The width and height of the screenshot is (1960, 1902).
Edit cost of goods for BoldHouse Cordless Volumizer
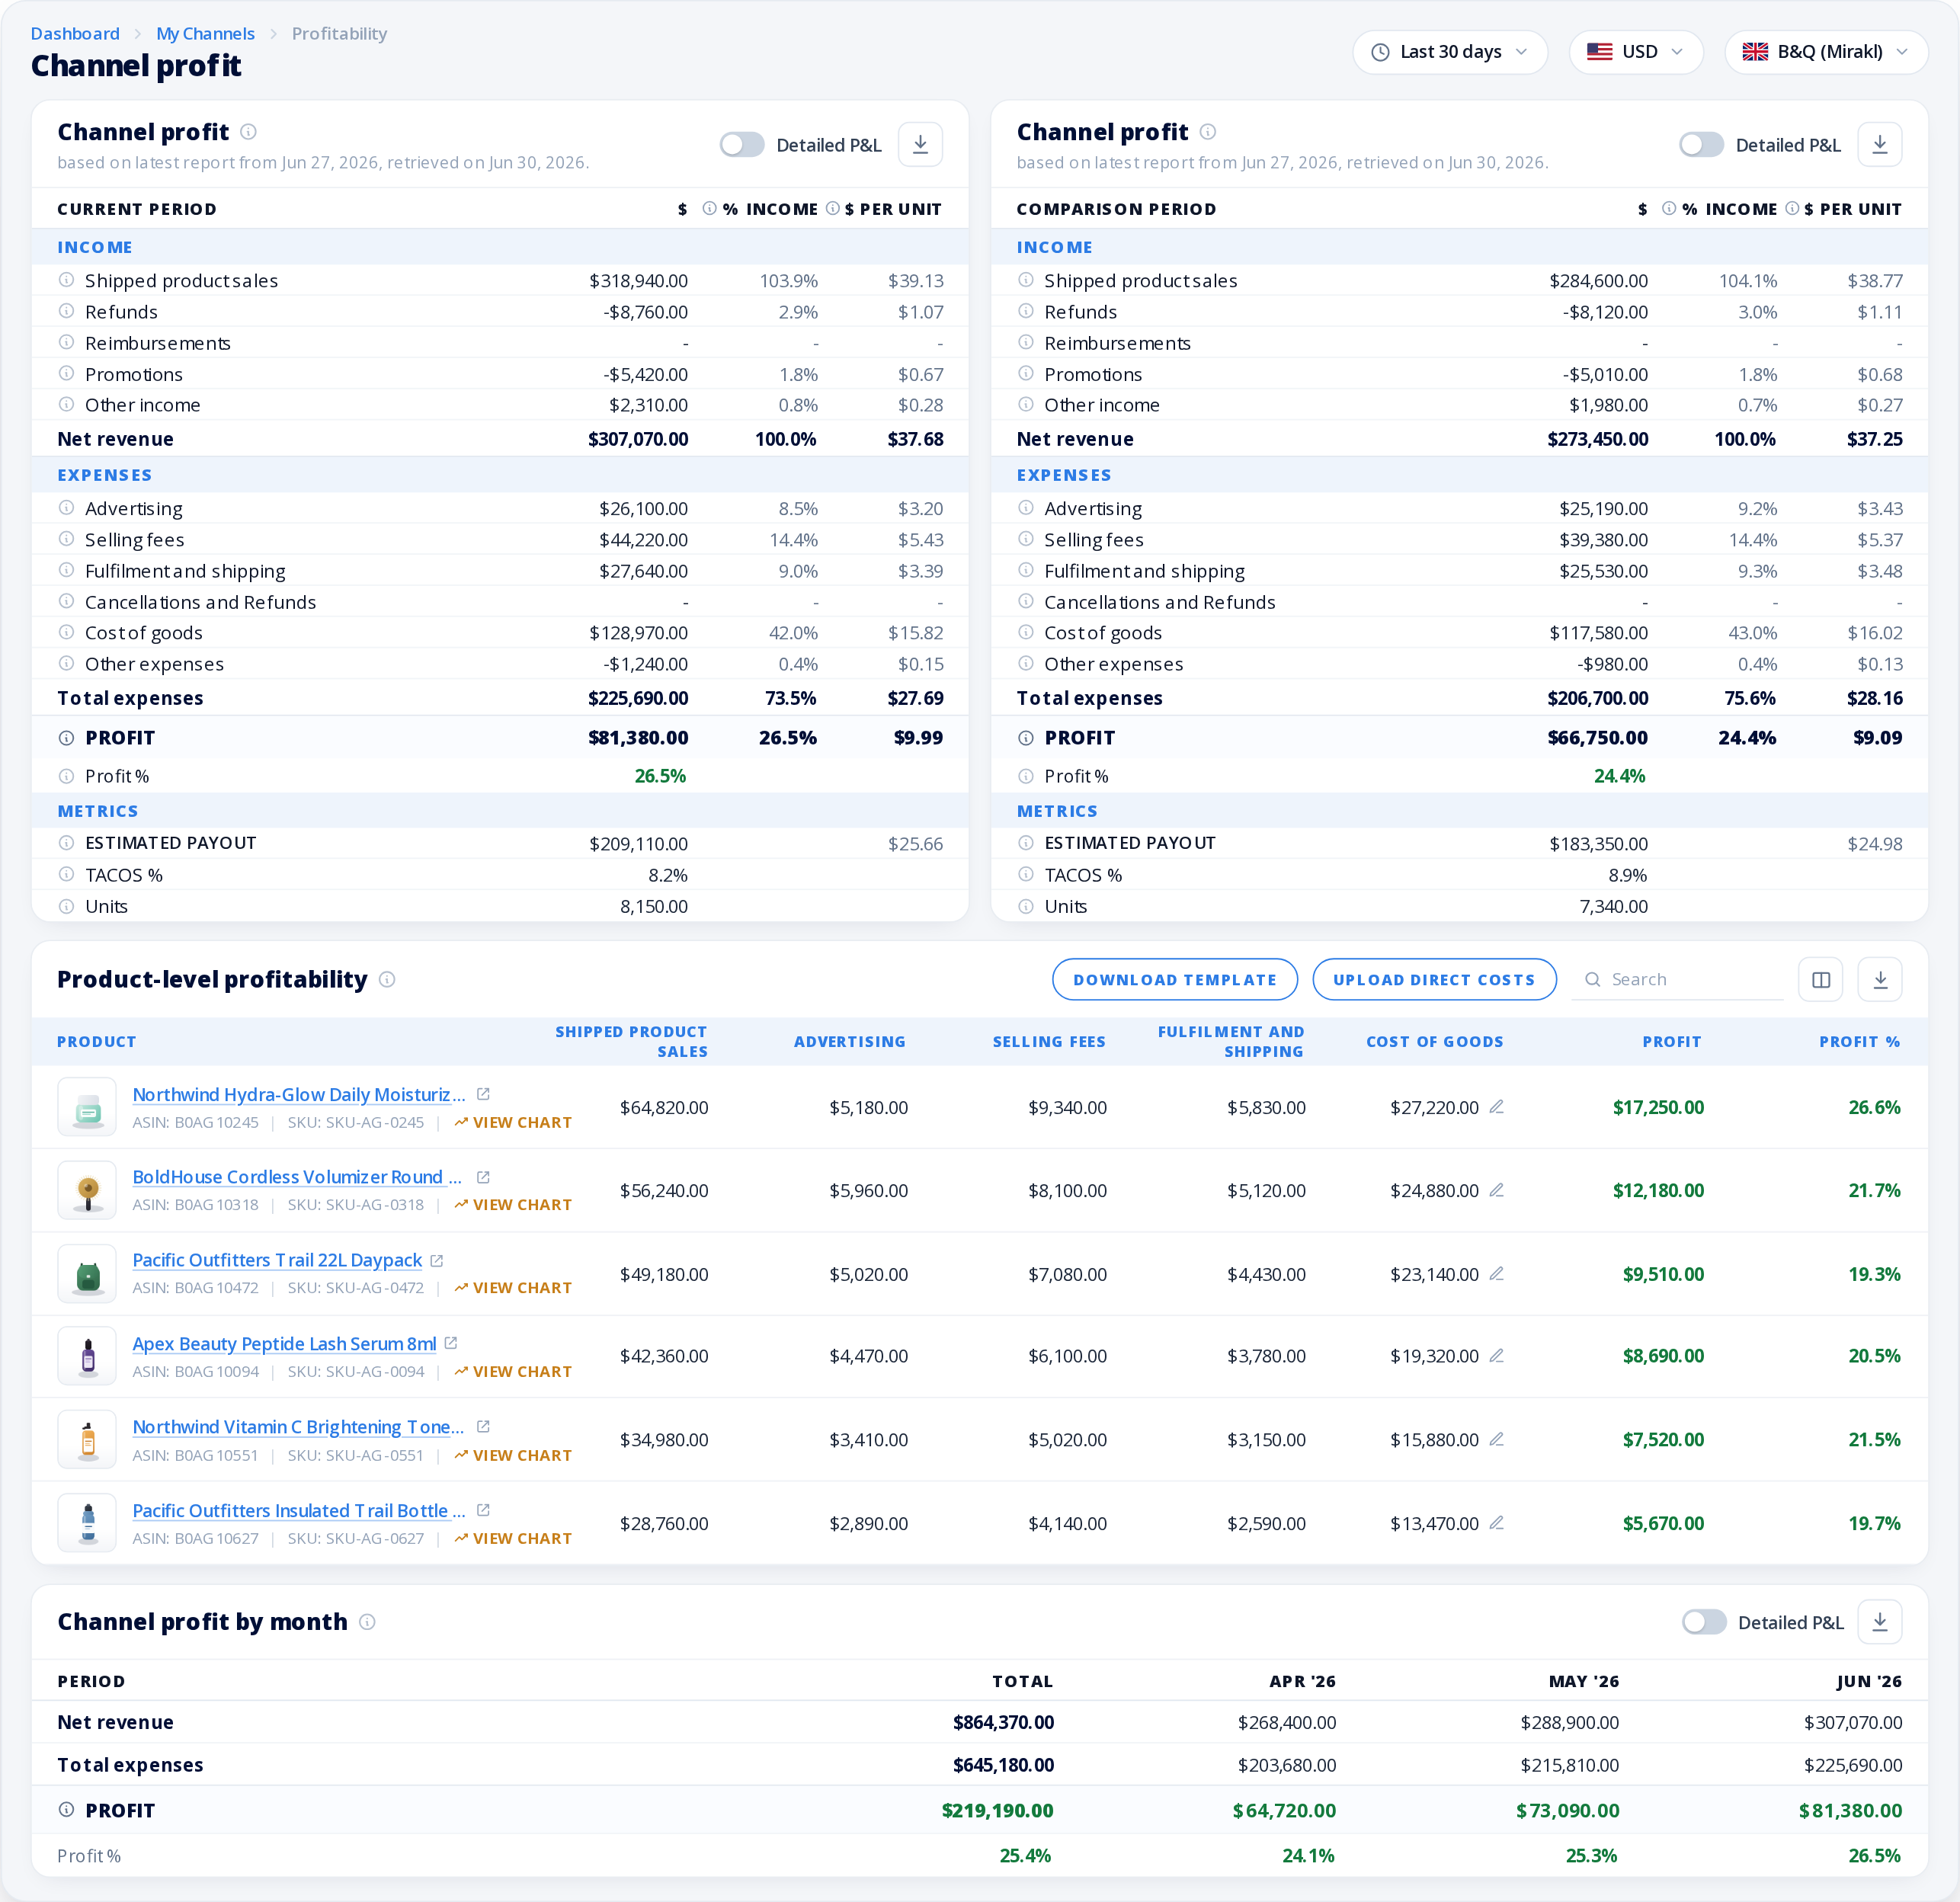tap(1497, 1190)
